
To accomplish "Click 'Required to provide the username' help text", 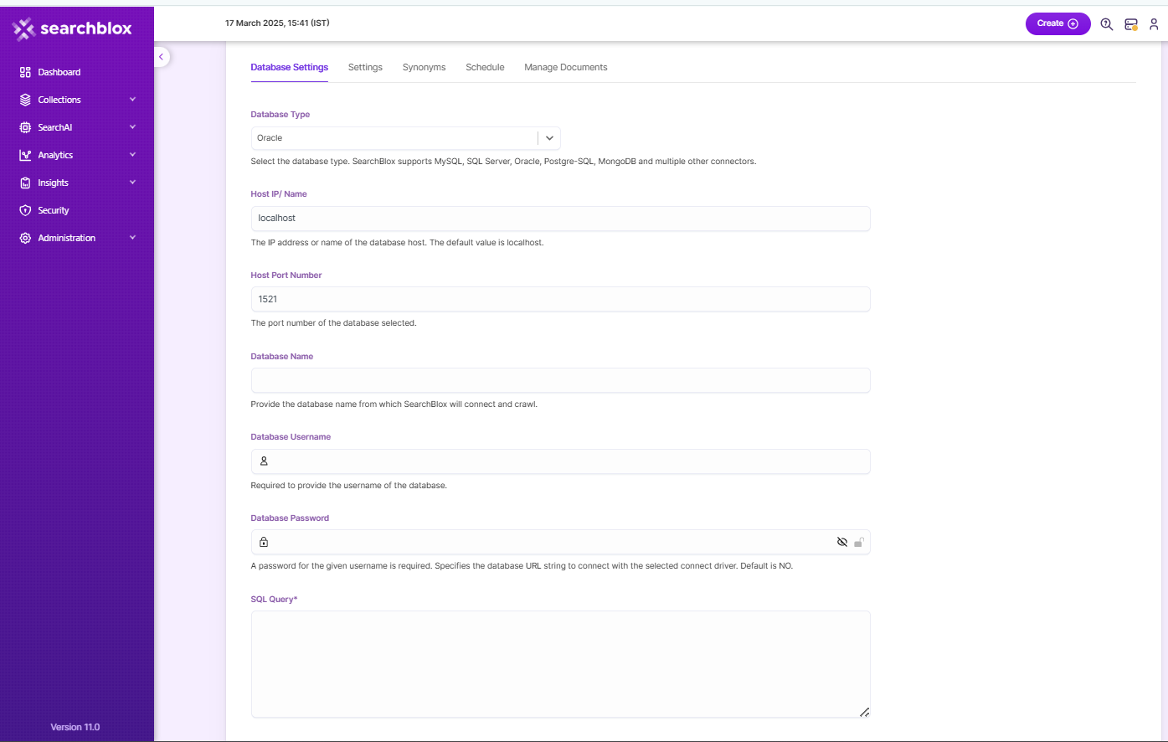I will (x=349, y=486).
